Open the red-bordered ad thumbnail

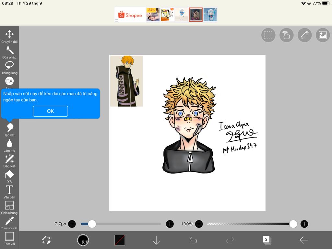[196, 15]
